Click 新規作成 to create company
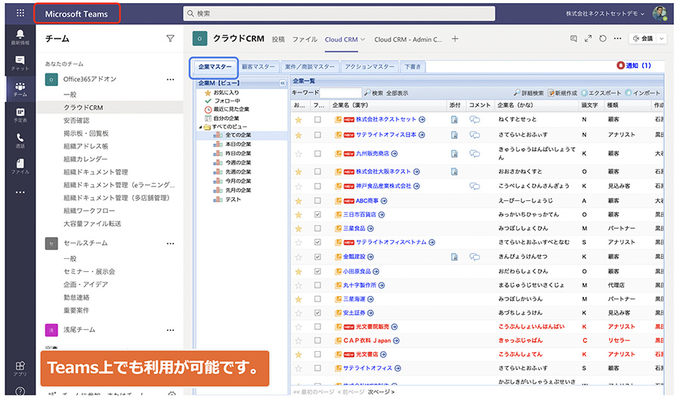The height and width of the screenshot is (398, 680). (x=562, y=93)
